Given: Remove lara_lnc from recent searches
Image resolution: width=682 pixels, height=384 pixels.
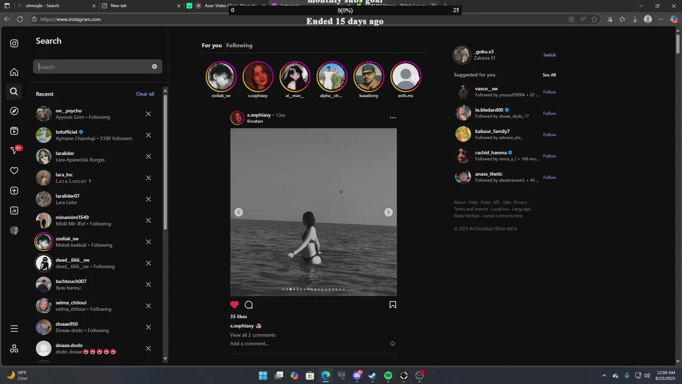Looking at the screenshot, I should [x=149, y=178].
